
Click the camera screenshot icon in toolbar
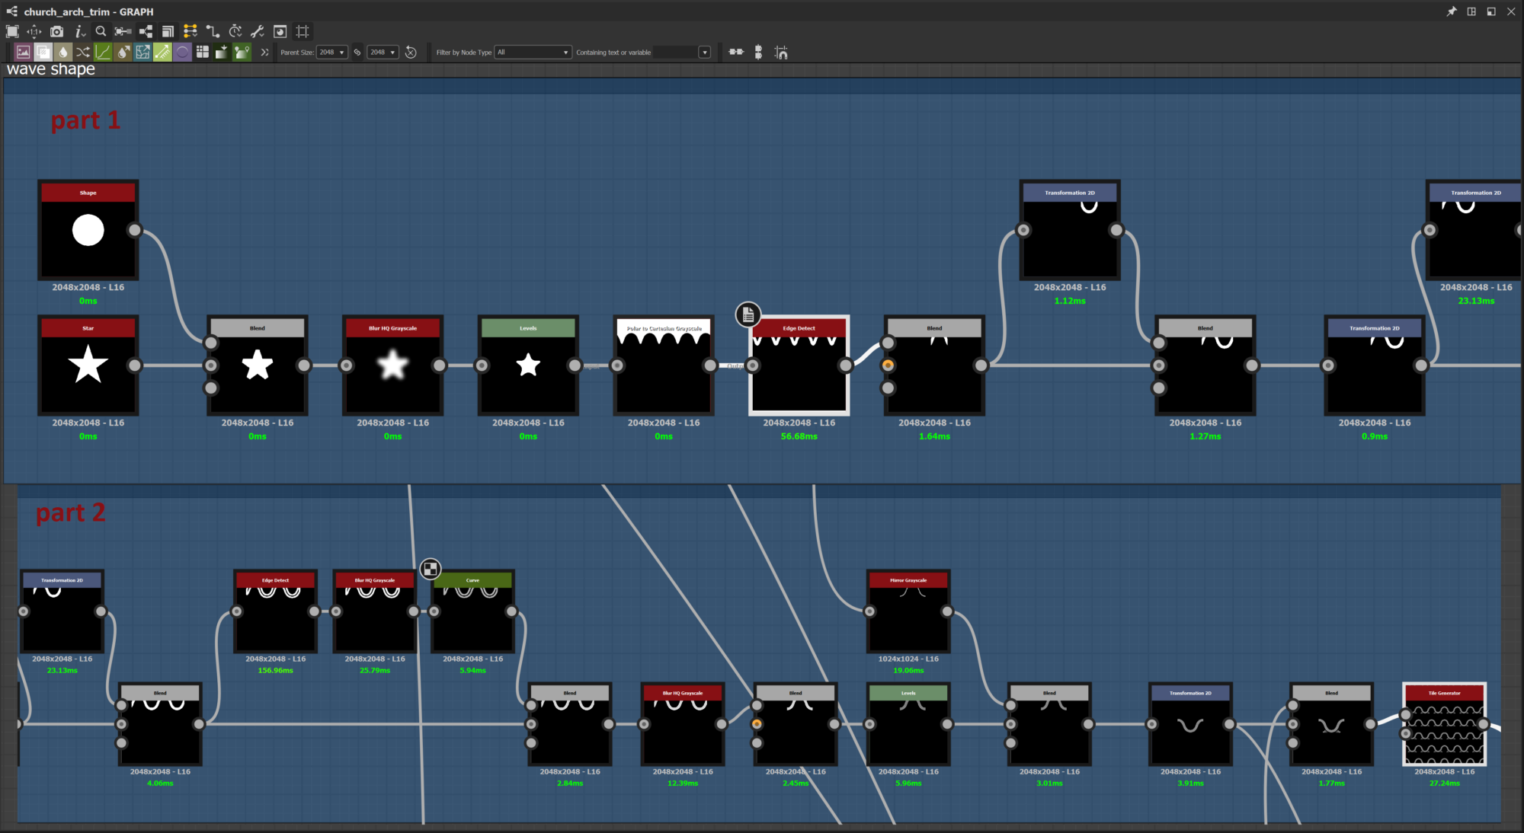tap(57, 31)
